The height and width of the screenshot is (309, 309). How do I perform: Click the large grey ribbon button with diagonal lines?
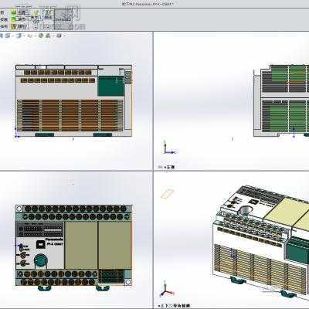click(x=63, y=19)
